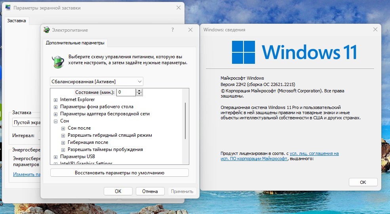
Task: Select the Гибернация после row label
Action: [88, 142]
